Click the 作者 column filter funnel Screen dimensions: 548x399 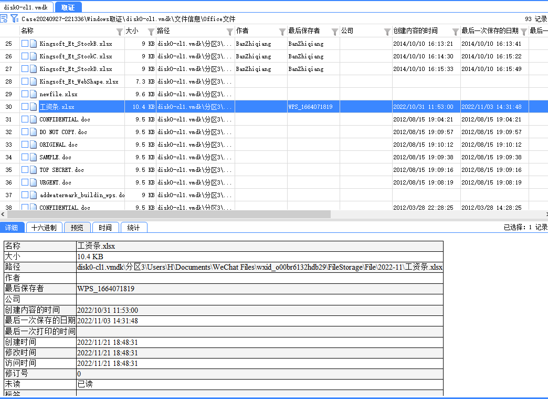282,32
